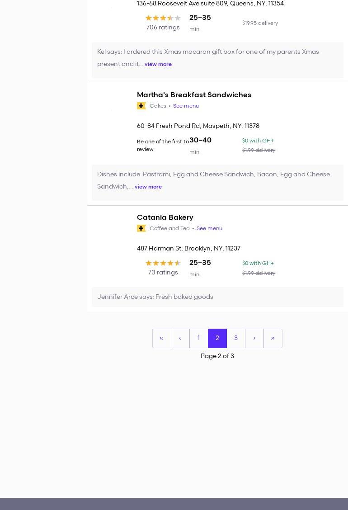
Task: Click the 706 ratings star icons
Action: coord(163,18)
